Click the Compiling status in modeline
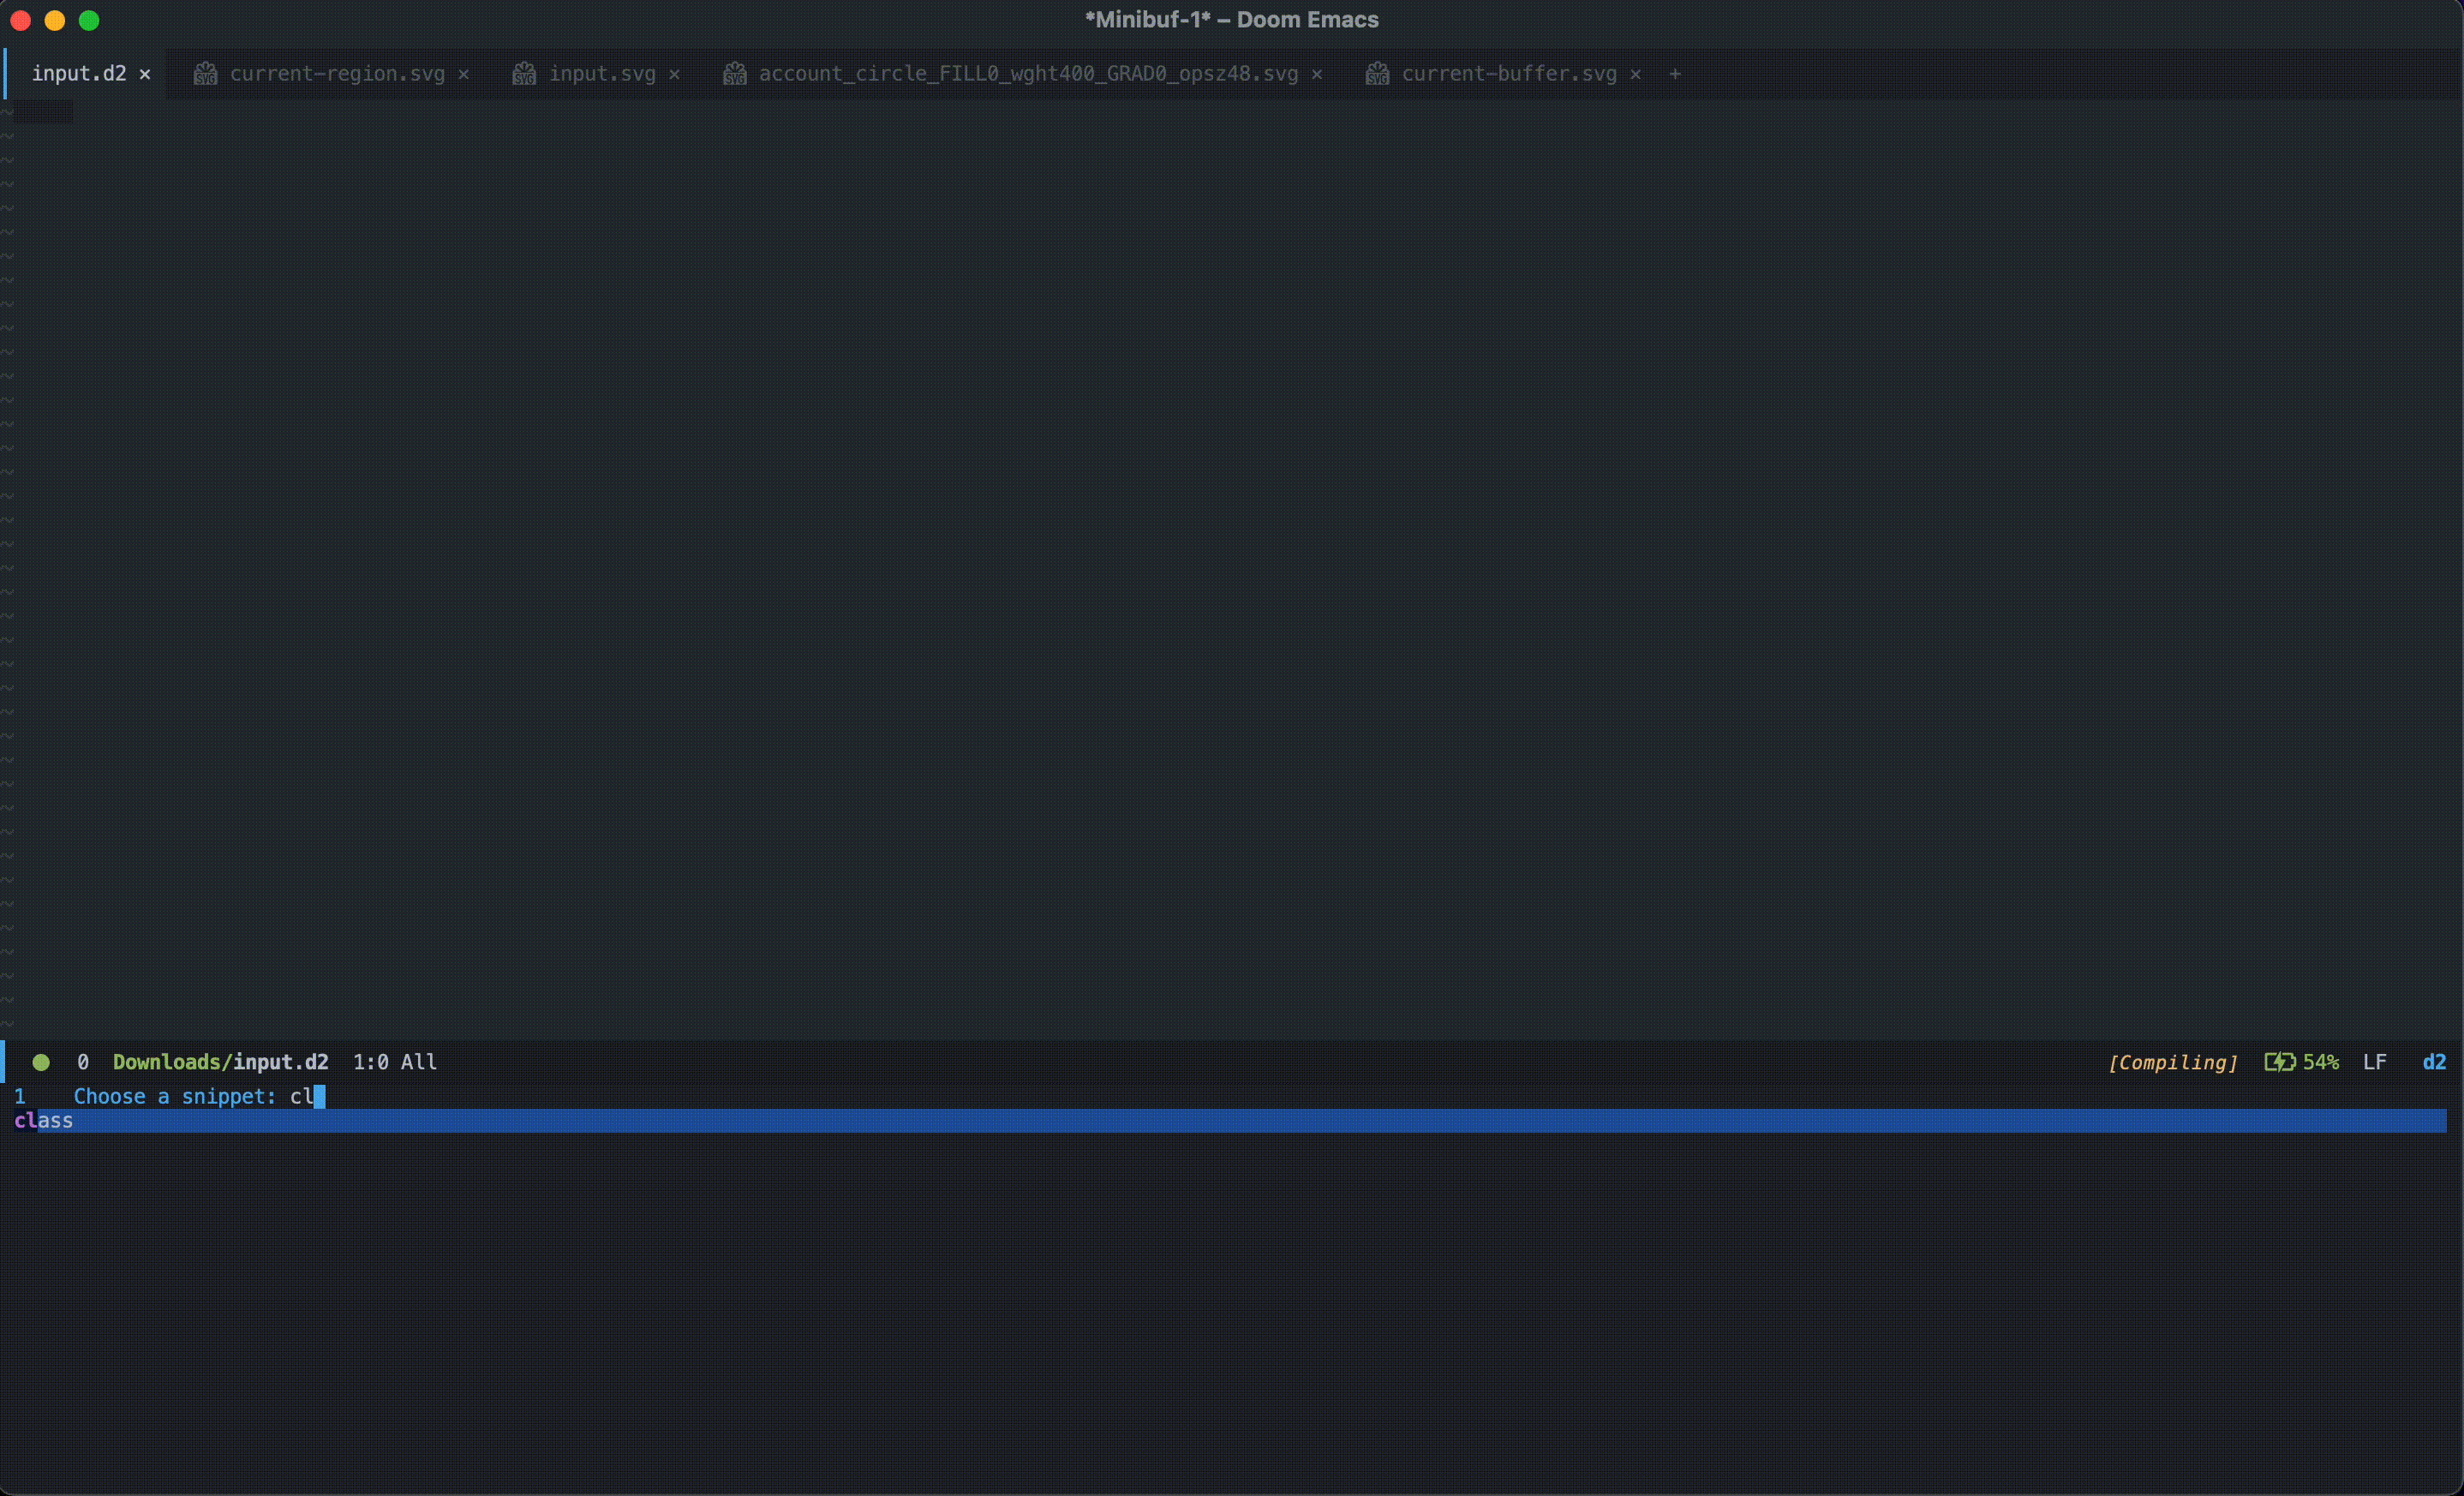Image resolution: width=2464 pixels, height=1496 pixels. click(2172, 1062)
